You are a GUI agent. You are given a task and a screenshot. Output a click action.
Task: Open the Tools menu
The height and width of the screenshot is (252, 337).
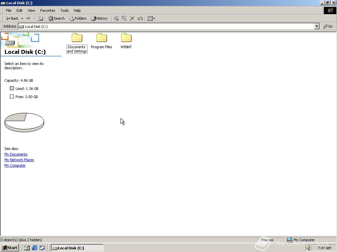[64, 10]
